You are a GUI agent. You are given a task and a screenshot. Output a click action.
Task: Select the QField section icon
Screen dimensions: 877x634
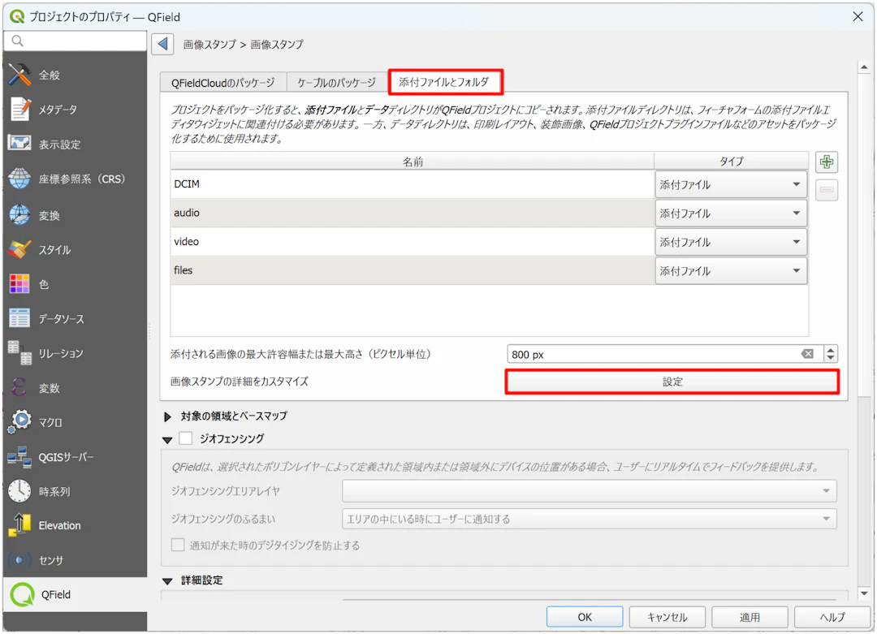click(23, 594)
